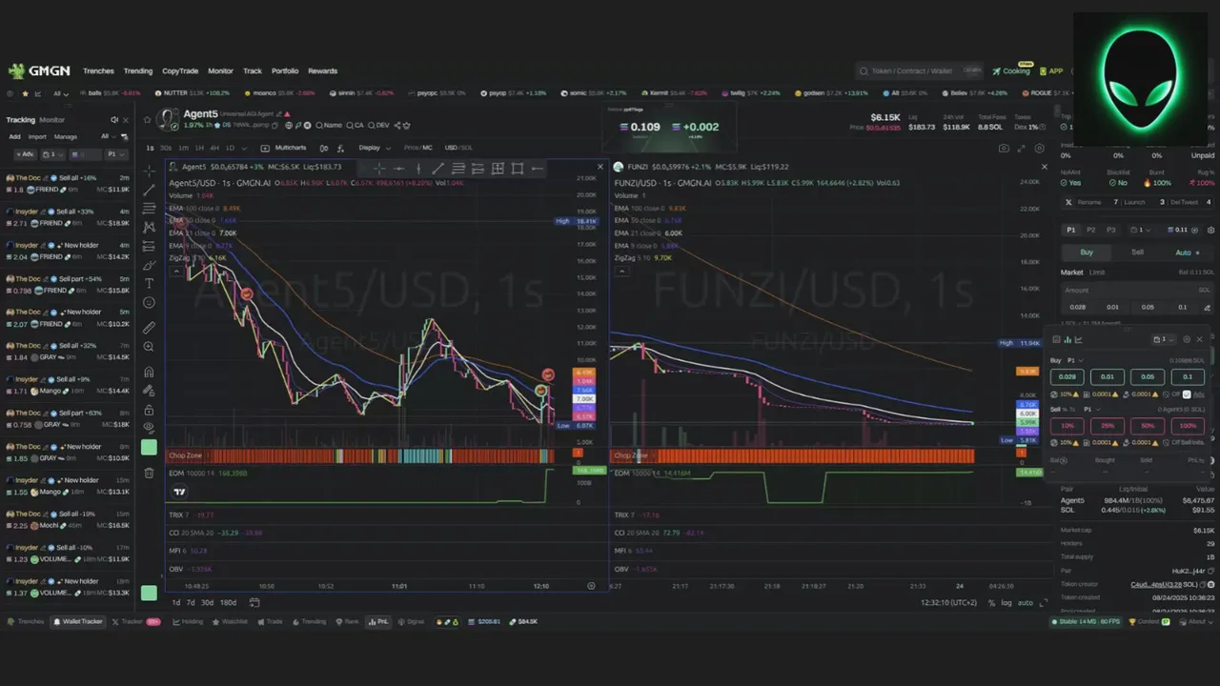Image resolution: width=1220 pixels, height=686 pixels.
Task: Select 1d time range below chart
Action: tap(175, 602)
